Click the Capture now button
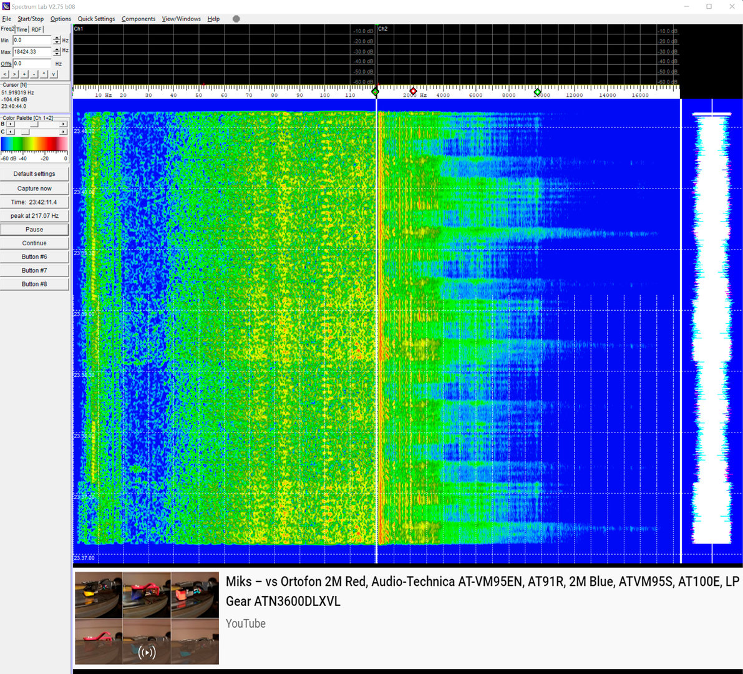Screen dimensions: 743x674 point(34,188)
